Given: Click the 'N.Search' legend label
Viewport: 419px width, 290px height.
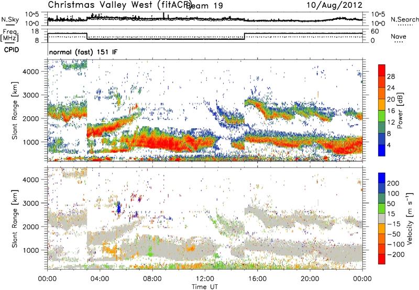Looking at the screenshot, I should 404,19.
